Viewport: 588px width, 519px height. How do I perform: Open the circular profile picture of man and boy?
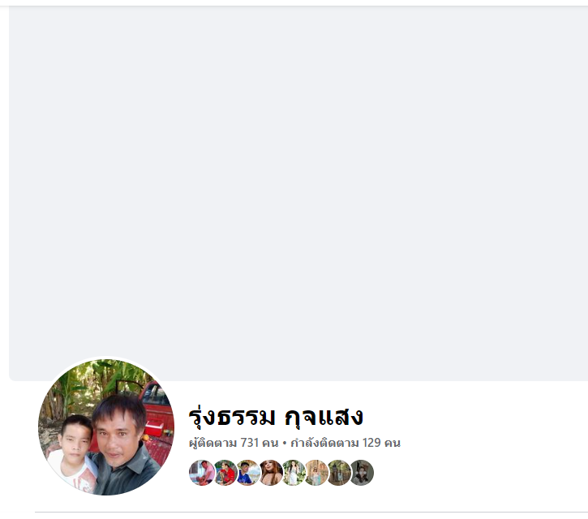click(x=106, y=427)
